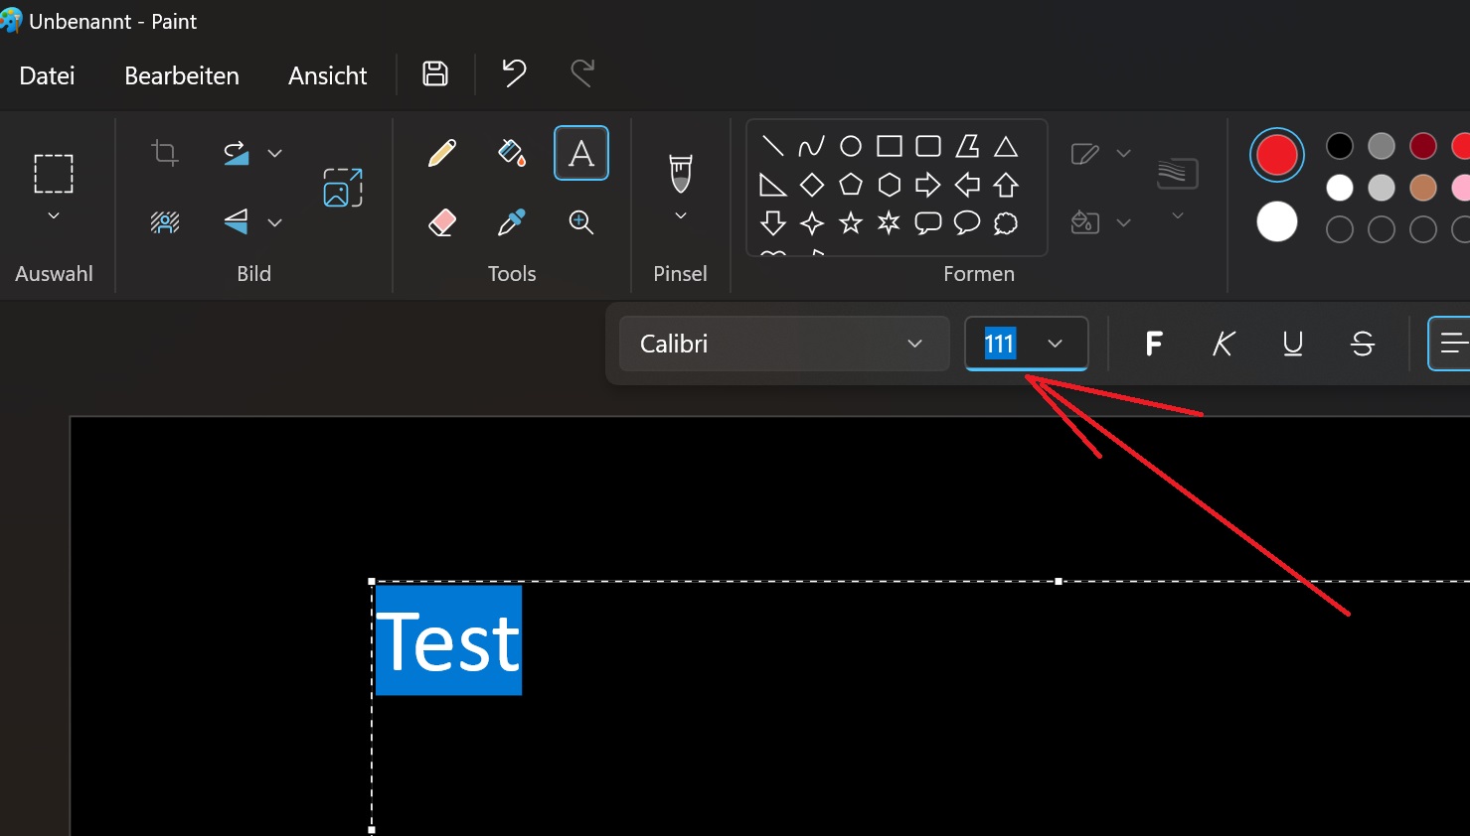Select the Eraser tool
This screenshot has height=836, width=1470.
(442, 222)
